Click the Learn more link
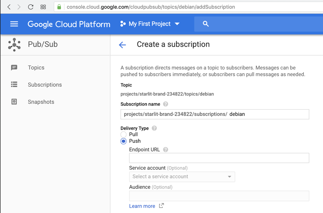Screen dimensions: 323x213 tap(142, 206)
